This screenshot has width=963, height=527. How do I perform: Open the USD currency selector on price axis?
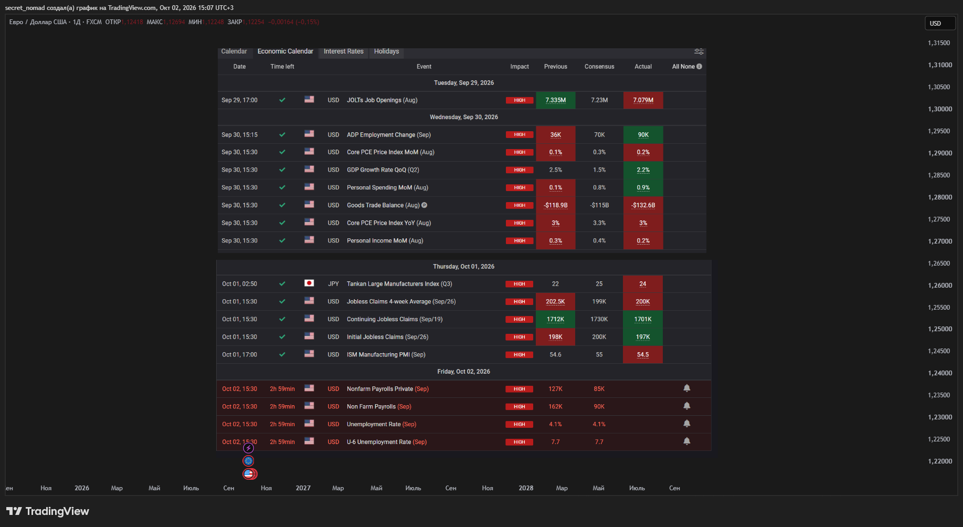coord(940,23)
